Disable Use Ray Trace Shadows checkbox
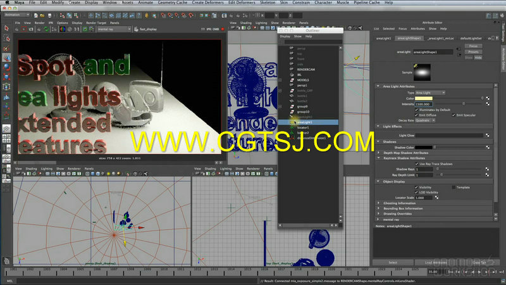 [417, 164]
